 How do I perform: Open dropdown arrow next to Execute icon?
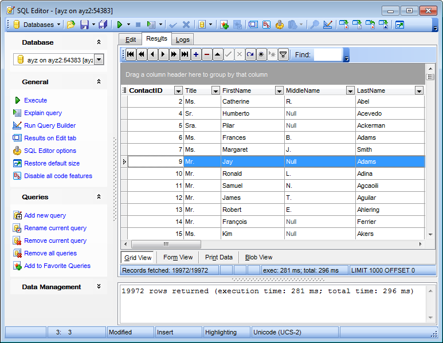coord(128,25)
